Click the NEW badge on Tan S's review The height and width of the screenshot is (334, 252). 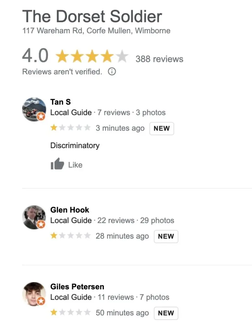coord(161,129)
